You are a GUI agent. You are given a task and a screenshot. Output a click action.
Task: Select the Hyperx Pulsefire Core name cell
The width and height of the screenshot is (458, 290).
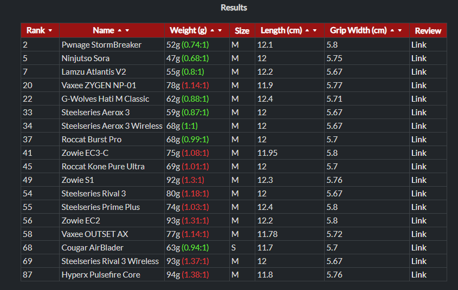coord(112,274)
